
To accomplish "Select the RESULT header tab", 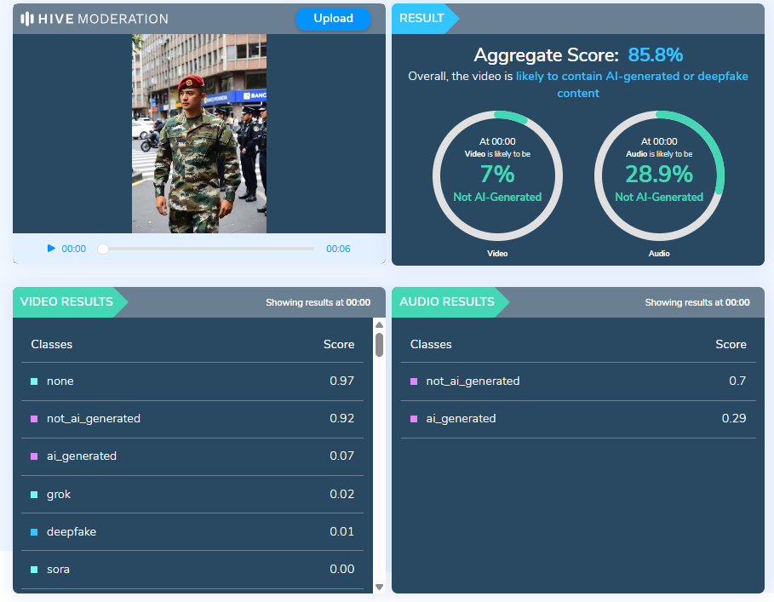I will (x=422, y=18).
